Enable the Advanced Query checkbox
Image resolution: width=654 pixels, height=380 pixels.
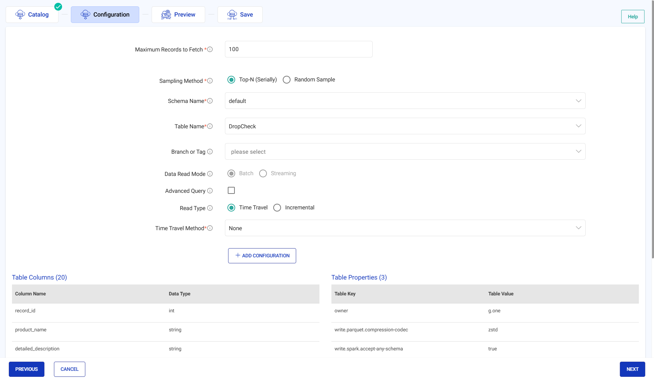click(x=231, y=190)
